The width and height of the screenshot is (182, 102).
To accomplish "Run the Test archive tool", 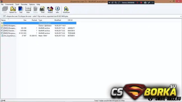I will coord(21,10).
